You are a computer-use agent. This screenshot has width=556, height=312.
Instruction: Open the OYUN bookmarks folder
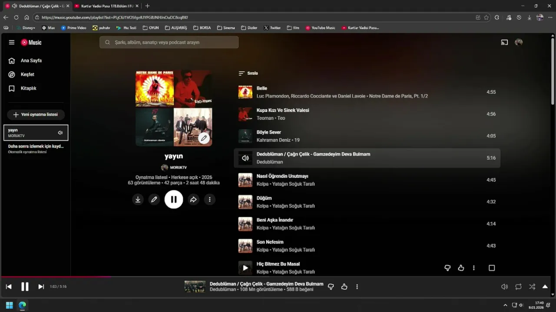tap(150, 28)
